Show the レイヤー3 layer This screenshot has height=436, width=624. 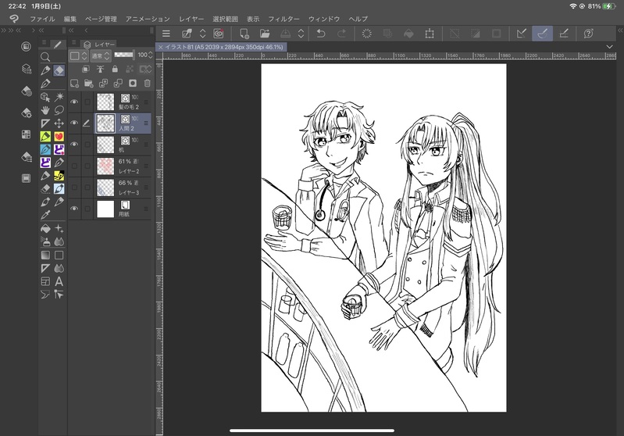pyautogui.click(x=74, y=188)
